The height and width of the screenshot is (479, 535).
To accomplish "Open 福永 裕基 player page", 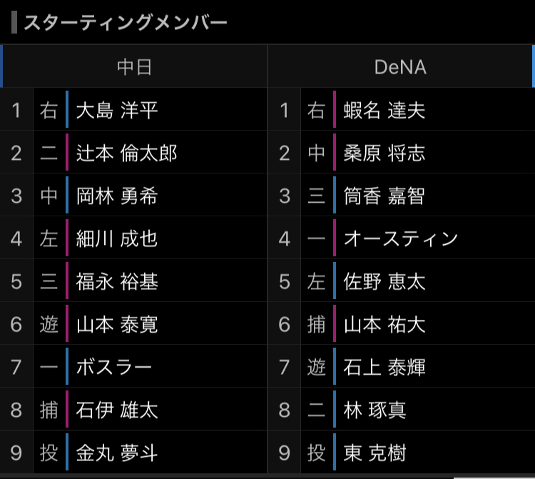I will [x=117, y=282].
